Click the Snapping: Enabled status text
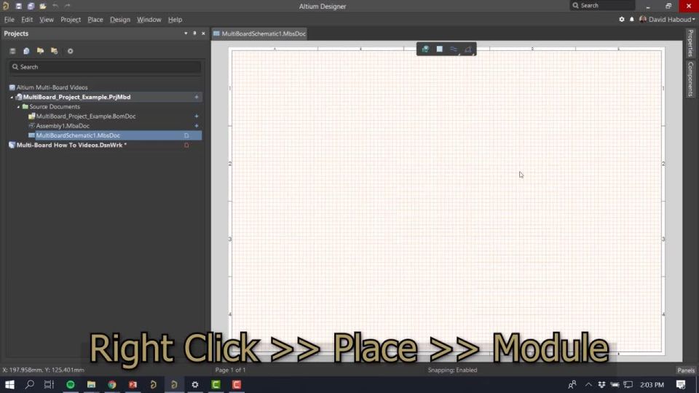 [x=452, y=370]
